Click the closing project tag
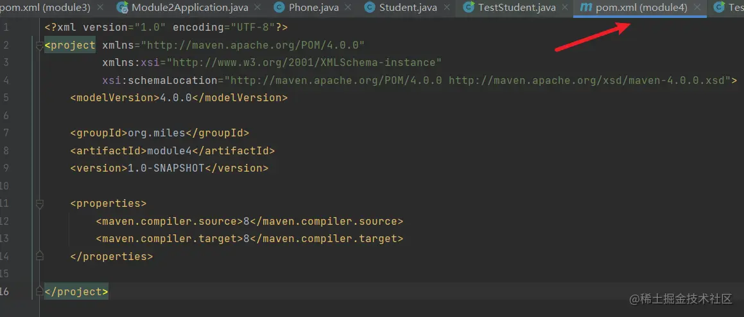 pyautogui.click(x=76, y=291)
